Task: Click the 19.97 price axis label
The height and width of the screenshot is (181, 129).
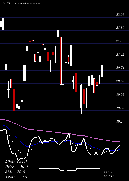Action: point(120,95)
